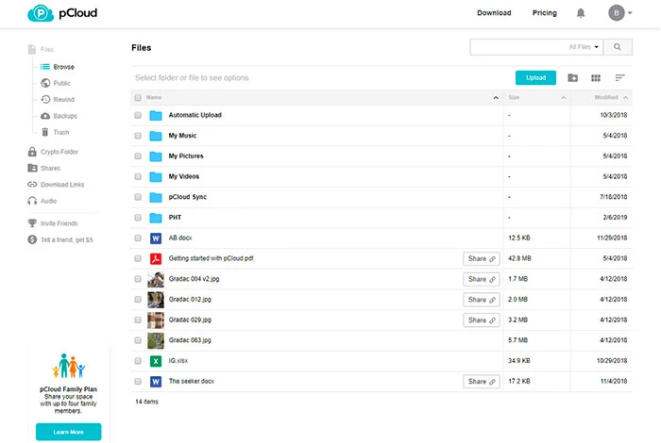Go to the Download menu item
The height and width of the screenshot is (443, 661).
494,13
